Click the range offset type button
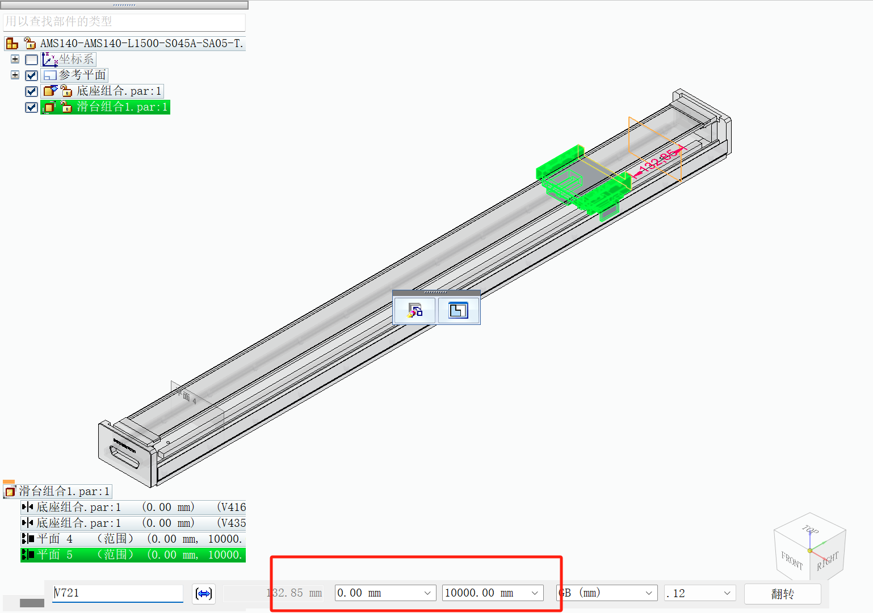Screen dimensions: 873x613 pos(204,593)
